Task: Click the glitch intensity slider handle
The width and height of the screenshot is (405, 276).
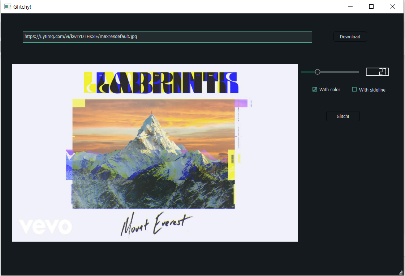Action: (318, 72)
